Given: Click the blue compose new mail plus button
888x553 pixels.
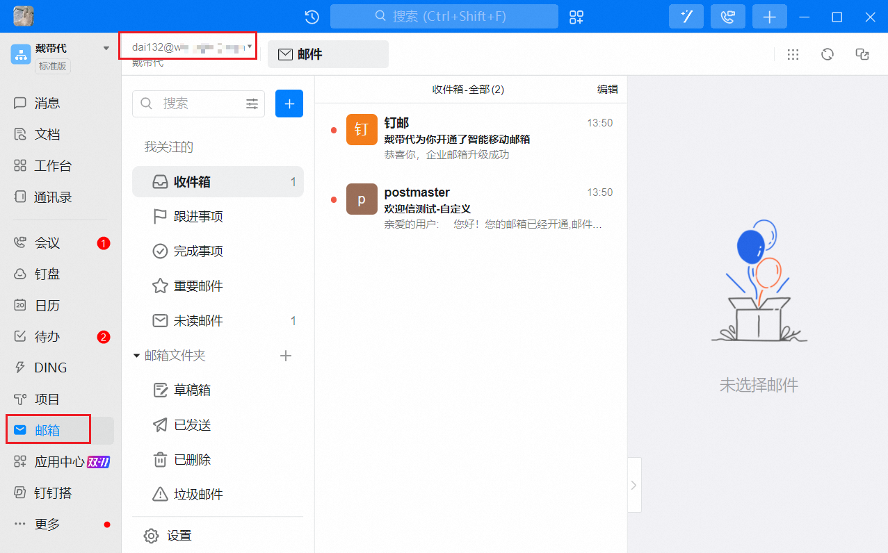Looking at the screenshot, I should [289, 104].
